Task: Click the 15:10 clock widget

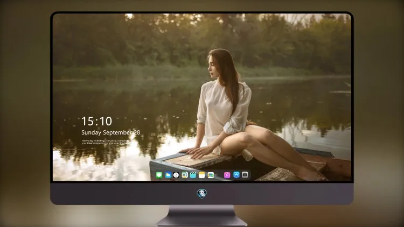Action: [x=97, y=121]
